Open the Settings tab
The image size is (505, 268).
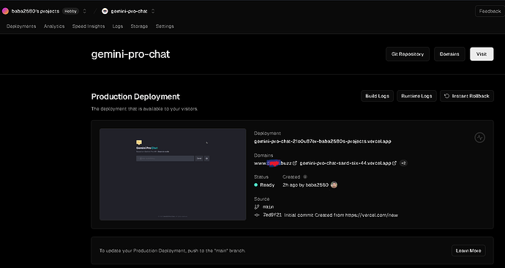[165, 26]
